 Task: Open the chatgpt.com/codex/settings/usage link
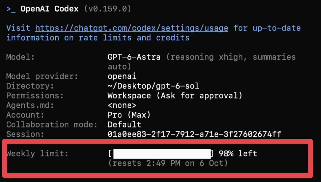[132, 28]
